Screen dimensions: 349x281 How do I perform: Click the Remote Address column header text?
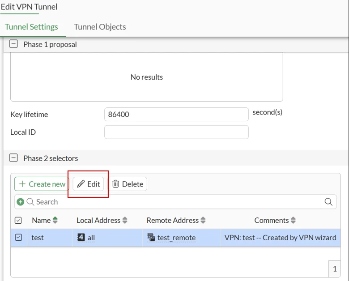pos(173,220)
